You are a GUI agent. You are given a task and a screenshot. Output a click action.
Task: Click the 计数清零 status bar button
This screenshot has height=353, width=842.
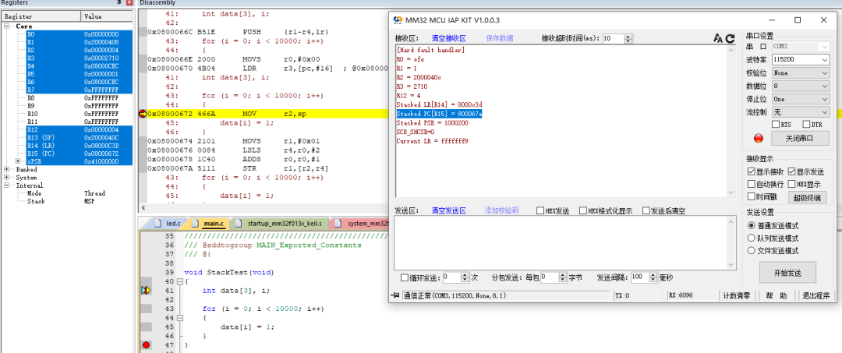tap(736, 295)
